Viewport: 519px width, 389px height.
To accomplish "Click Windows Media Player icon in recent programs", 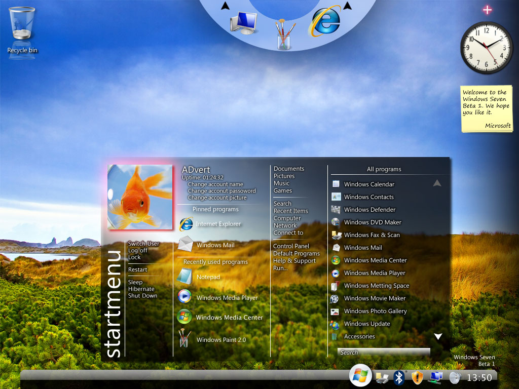I will coord(184,296).
